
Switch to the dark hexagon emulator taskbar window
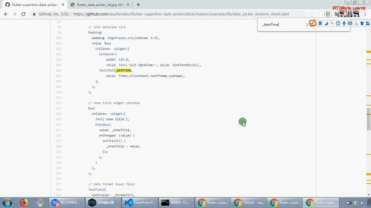coord(103,203)
